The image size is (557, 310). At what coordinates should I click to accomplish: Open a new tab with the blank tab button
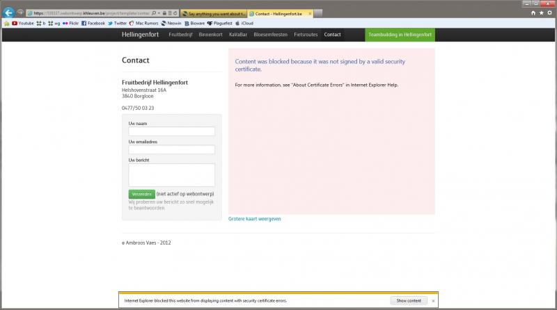[318, 13]
